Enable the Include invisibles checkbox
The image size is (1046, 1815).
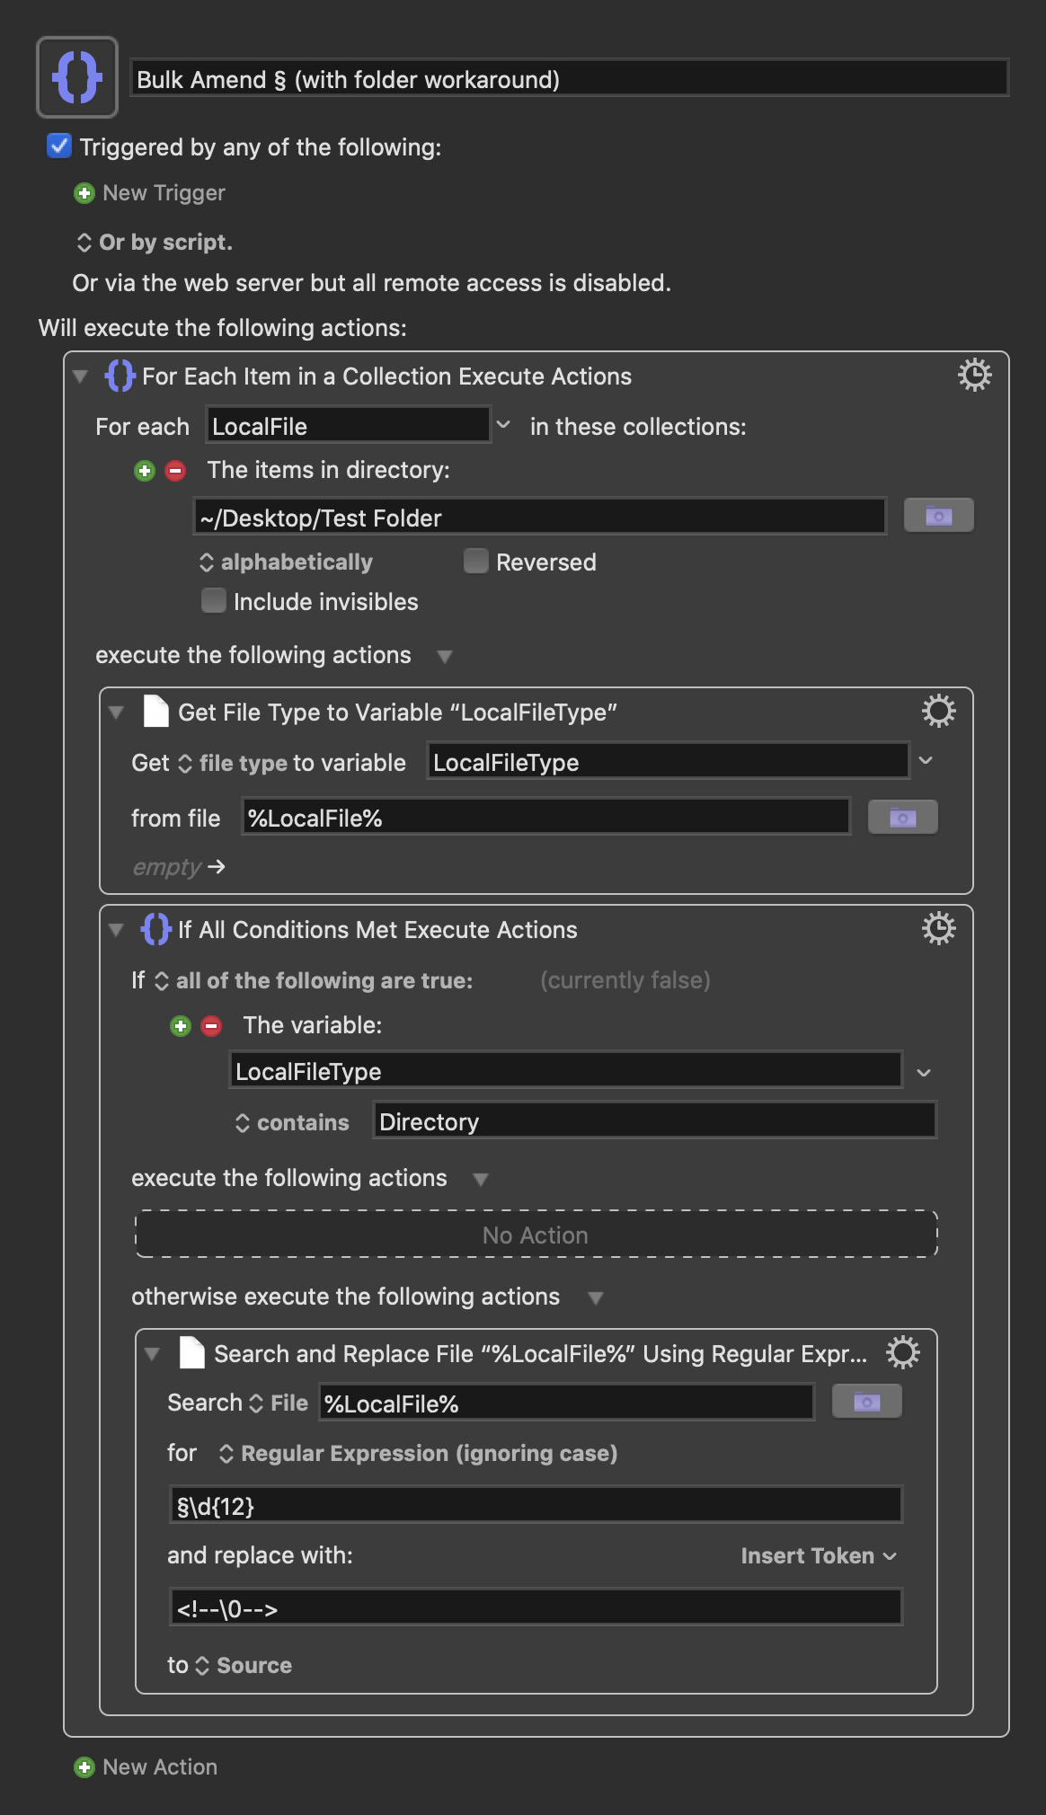click(x=214, y=600)
